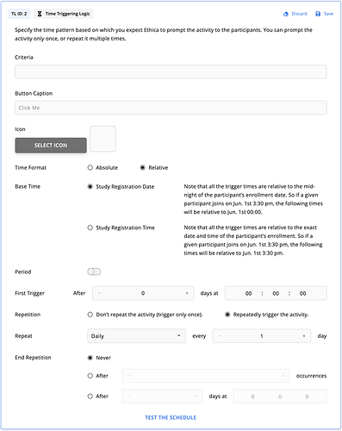This screenshot has height=431, width=342.
Task: Click the occurrences count field
Action: [206, 376]
